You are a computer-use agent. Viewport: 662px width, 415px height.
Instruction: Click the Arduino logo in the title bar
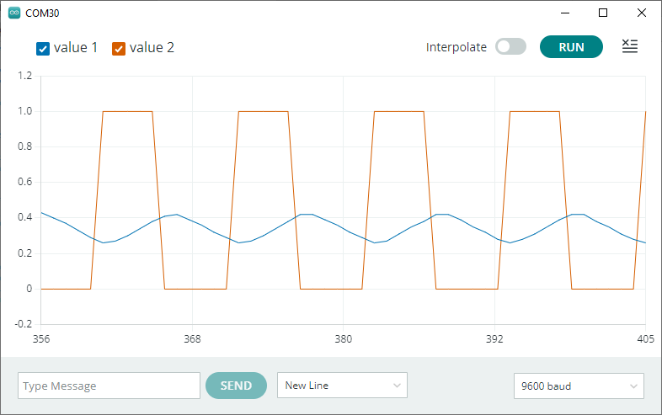point(13,13)
